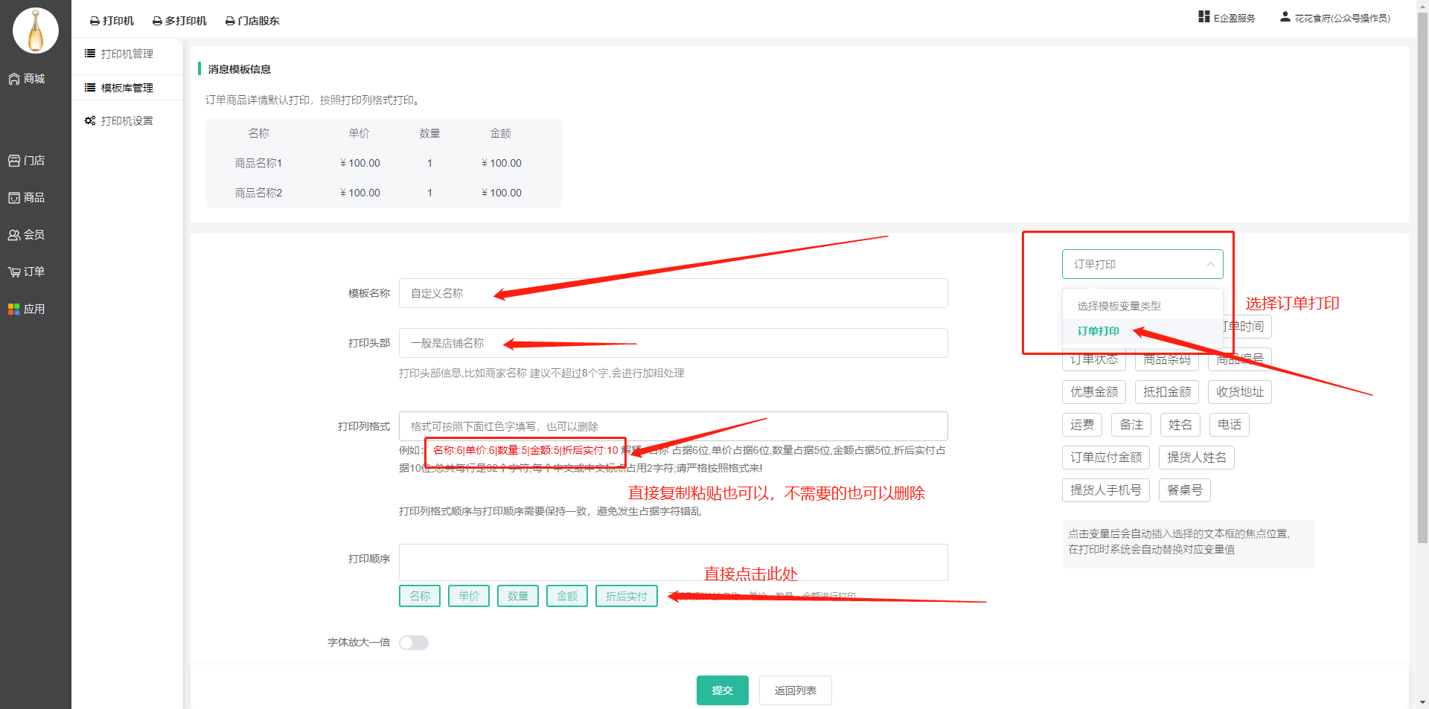The width and height of the screenshot is (1429, 709).
Task: Open 打印机设置 in the side menu
Action: click(127, 121)
